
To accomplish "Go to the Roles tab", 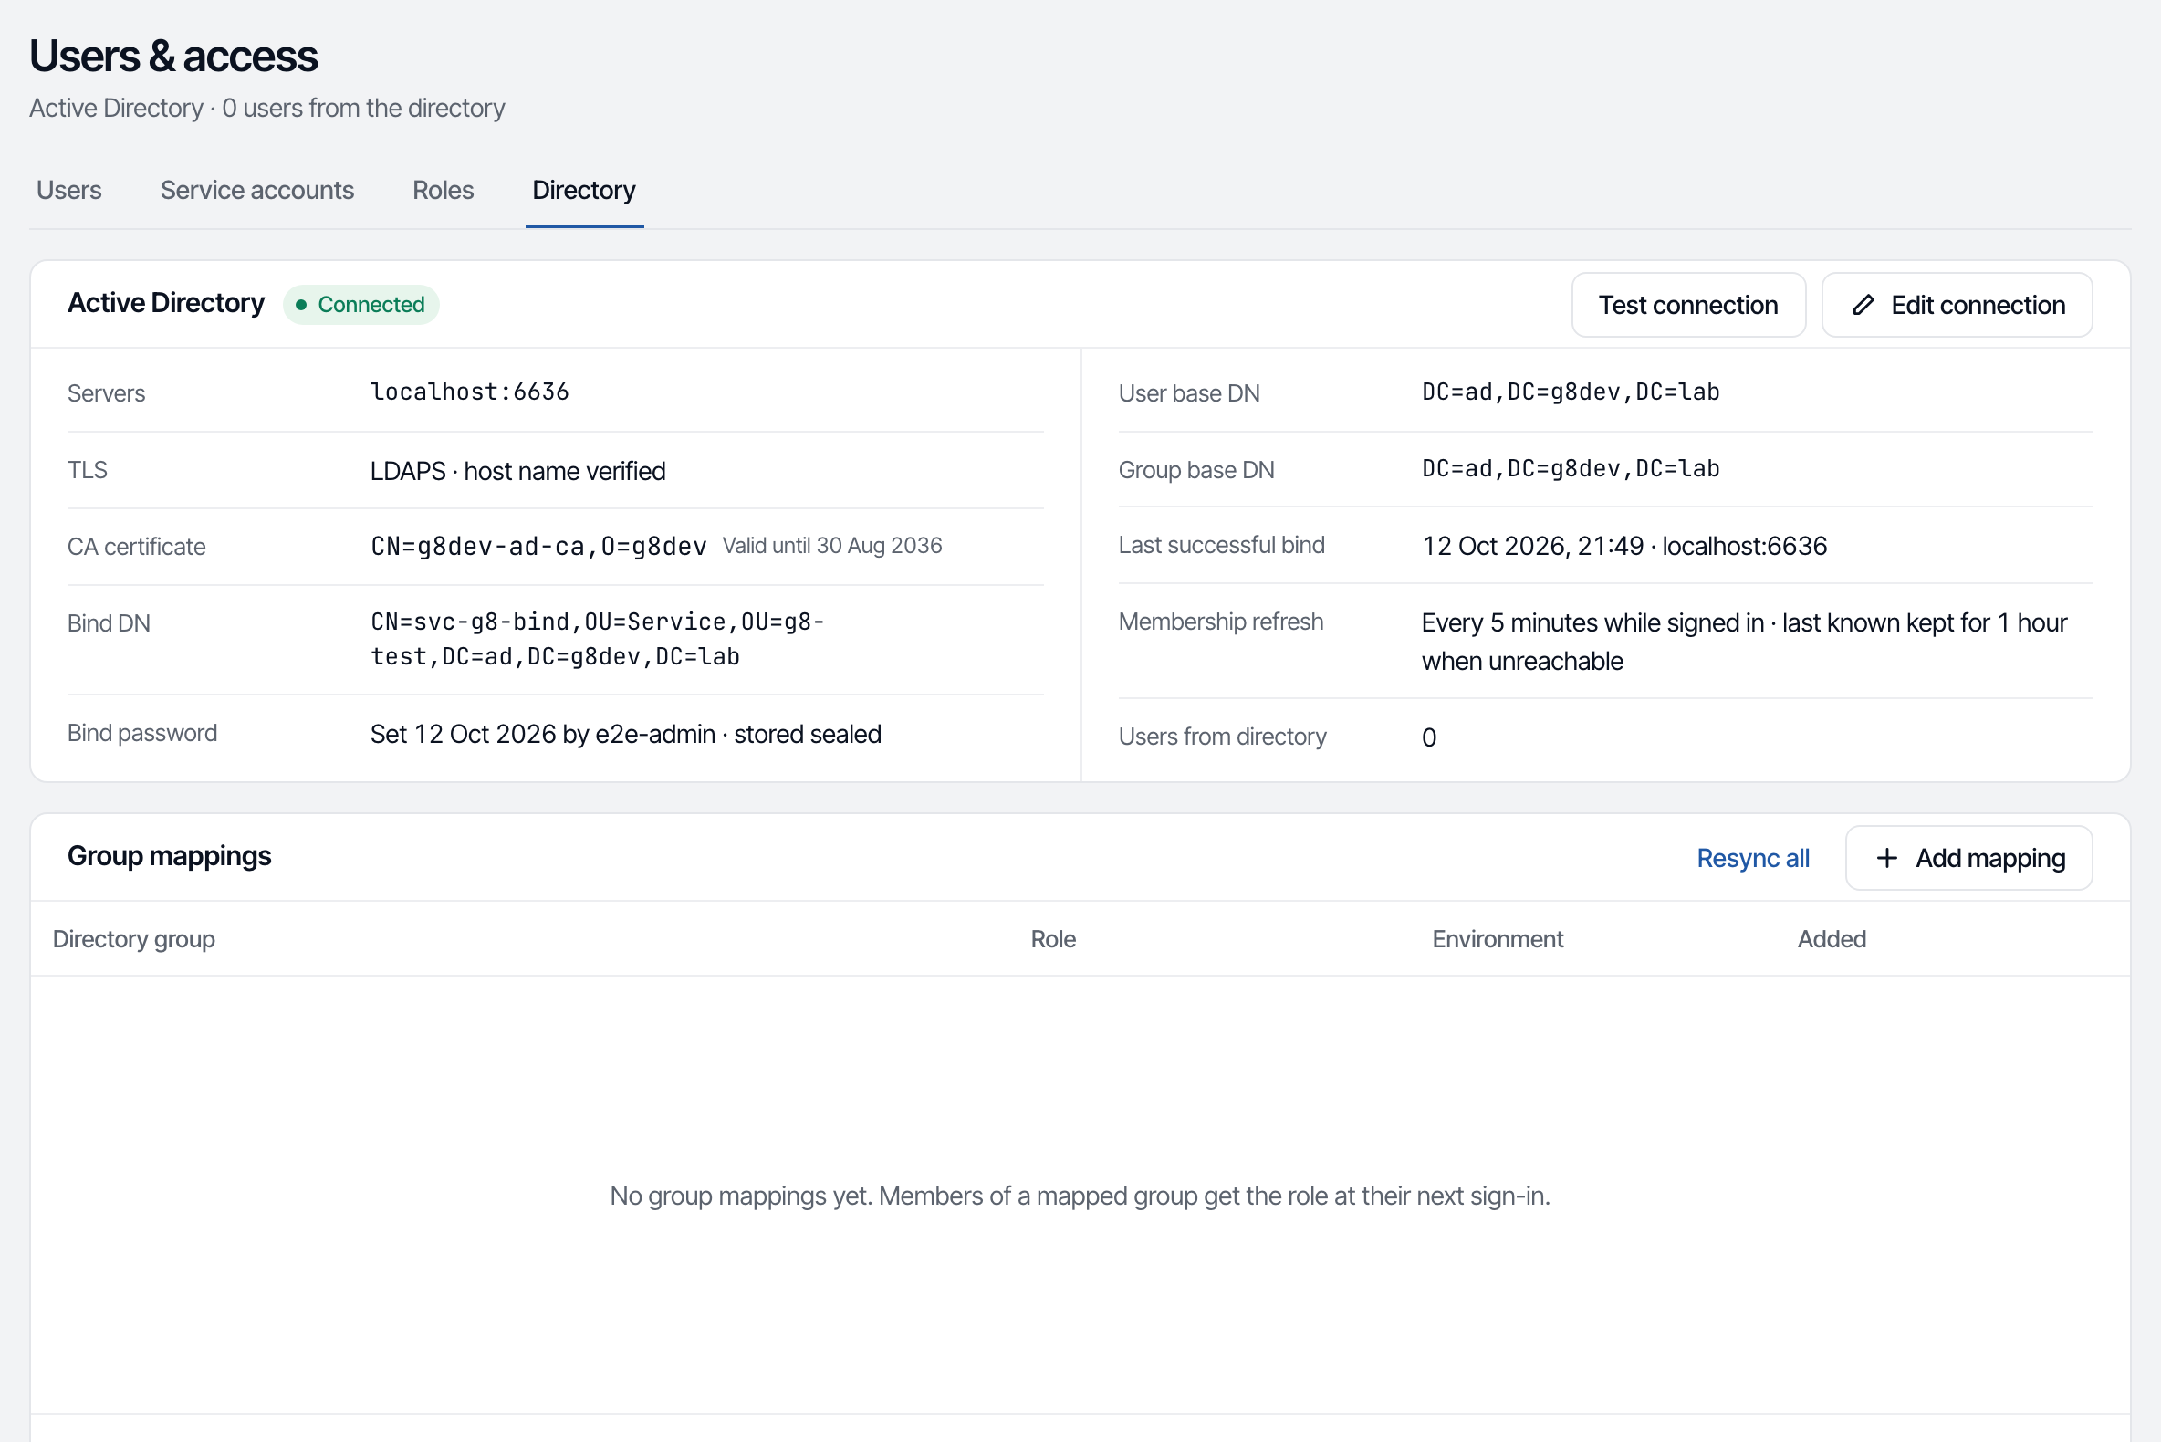I will (x=443, y=191).
